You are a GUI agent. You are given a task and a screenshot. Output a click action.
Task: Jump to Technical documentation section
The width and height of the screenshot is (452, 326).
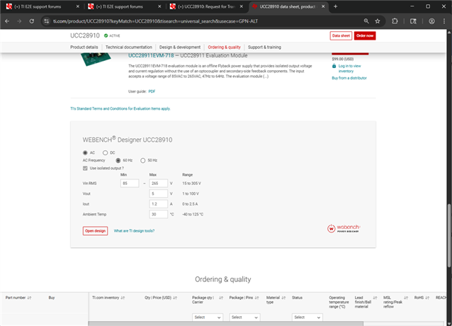(128, 47)
